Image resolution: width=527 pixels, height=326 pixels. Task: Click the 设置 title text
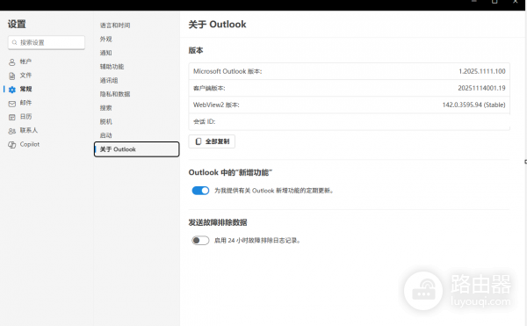[x=17, y=24]
